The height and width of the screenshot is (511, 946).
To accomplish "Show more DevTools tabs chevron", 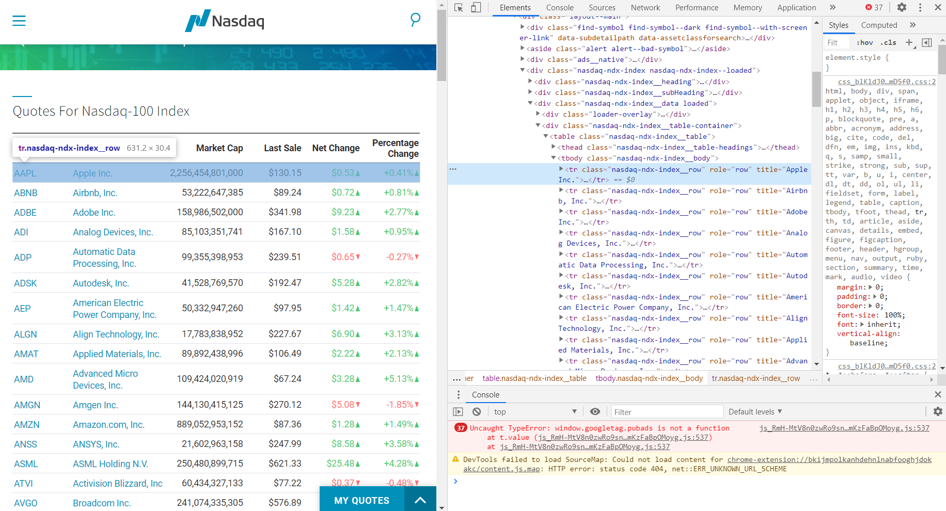I will tap(832, 8).
